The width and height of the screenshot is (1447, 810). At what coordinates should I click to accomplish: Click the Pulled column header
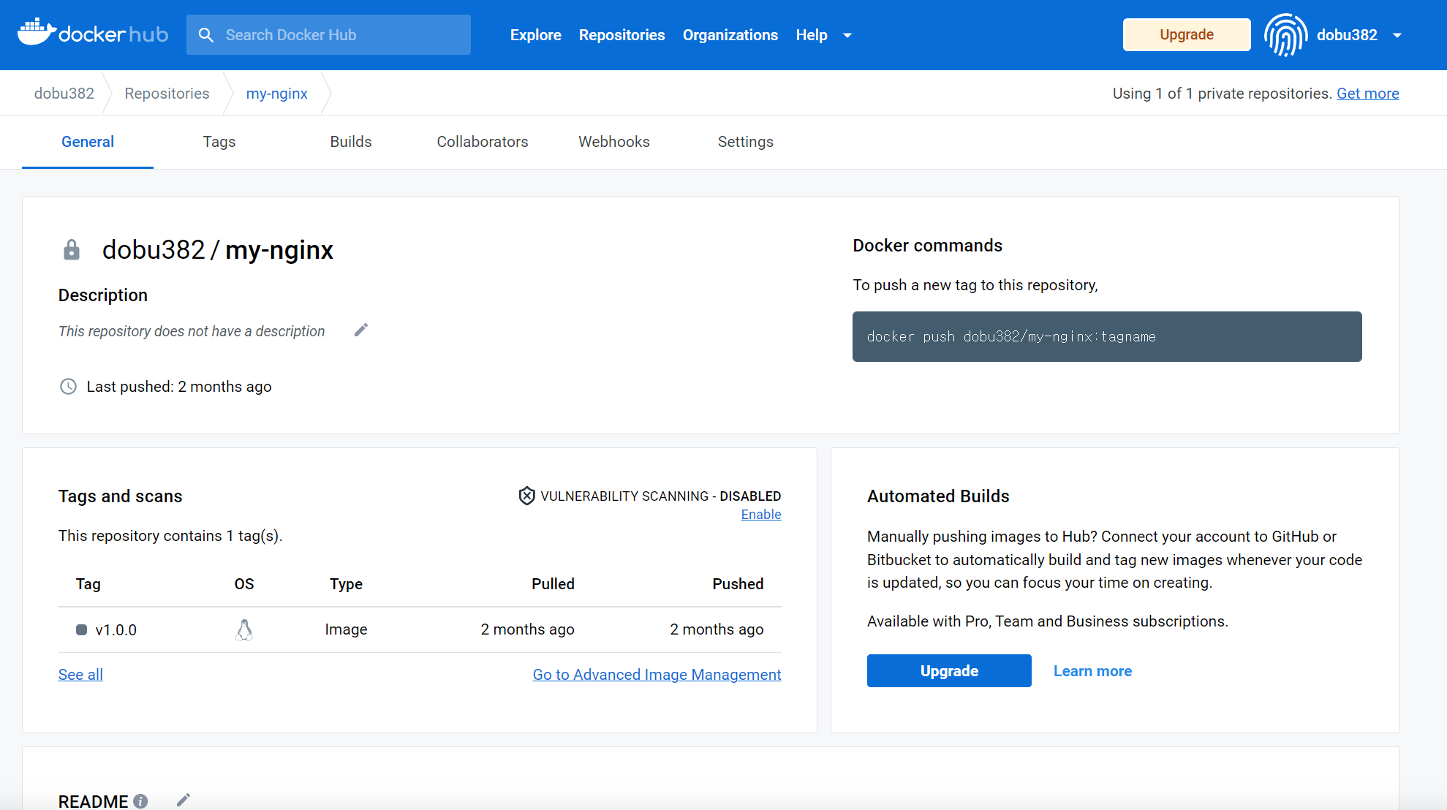click(x=553, y=584)
